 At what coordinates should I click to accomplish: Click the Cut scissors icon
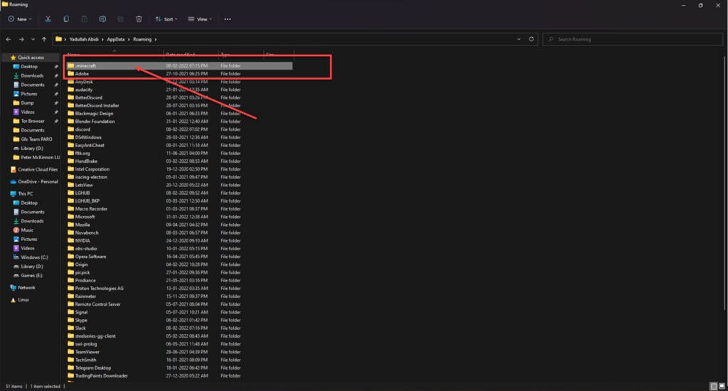(48, 19)
